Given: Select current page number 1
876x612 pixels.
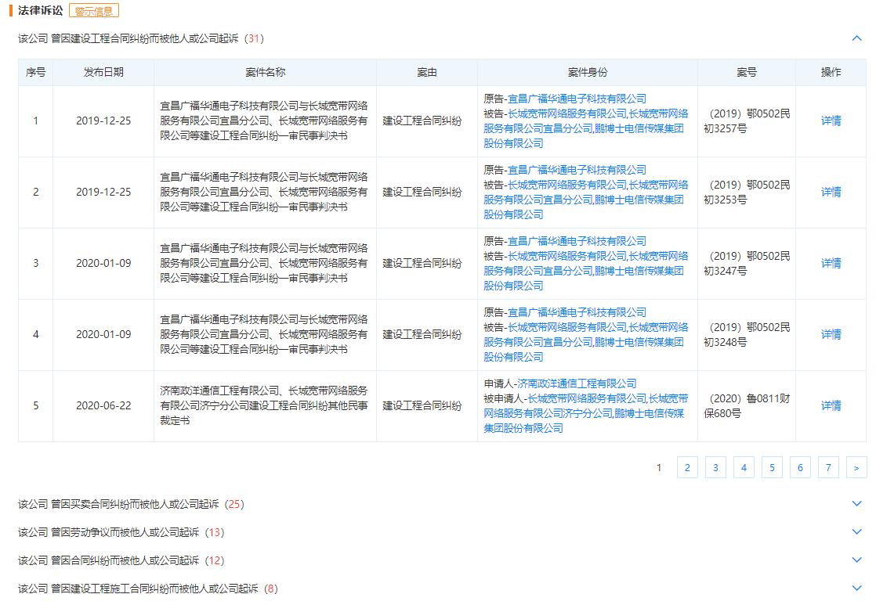Looking at the screenshot, I should 659,467.
